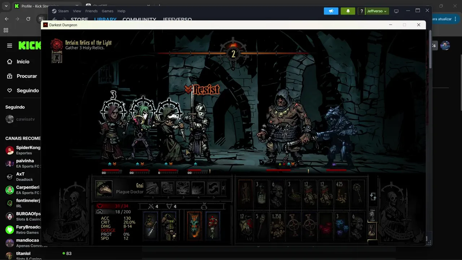Viewport: 462px width, 260px height.
Task: Click the stress value 18 / 200
Action: tap(123, 212)
